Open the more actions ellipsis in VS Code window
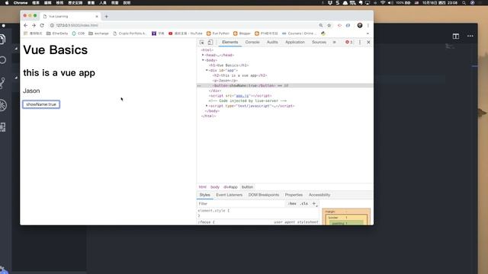The width and height of the screenshot is (488, 274). pos(470,36)
